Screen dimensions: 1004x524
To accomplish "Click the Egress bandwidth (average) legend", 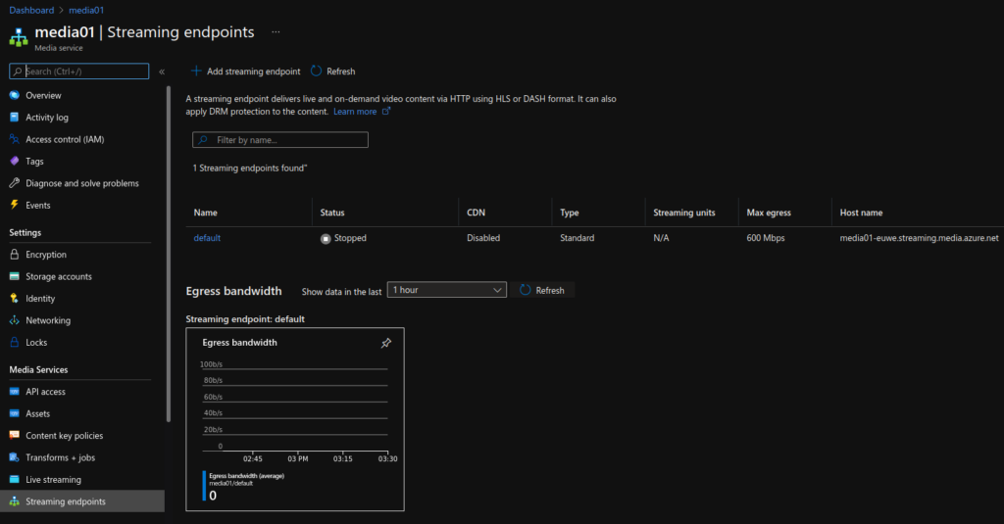I will [x=246, y=476].
